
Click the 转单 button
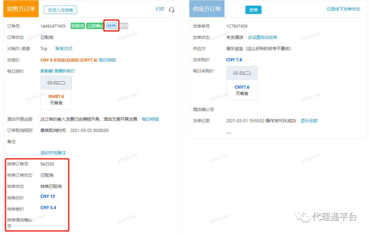point(111,26)
